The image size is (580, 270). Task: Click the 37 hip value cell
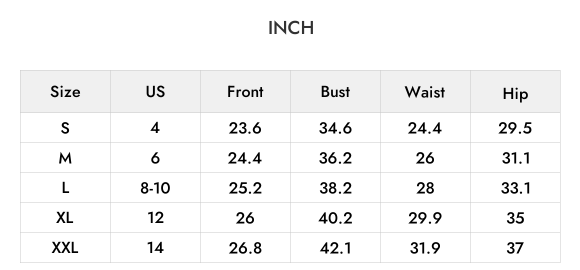click(x=515, y=248)
